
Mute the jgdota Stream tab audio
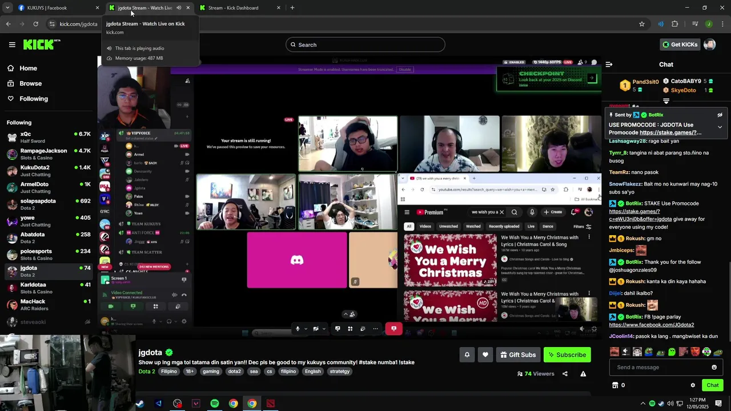pos(179,8)
